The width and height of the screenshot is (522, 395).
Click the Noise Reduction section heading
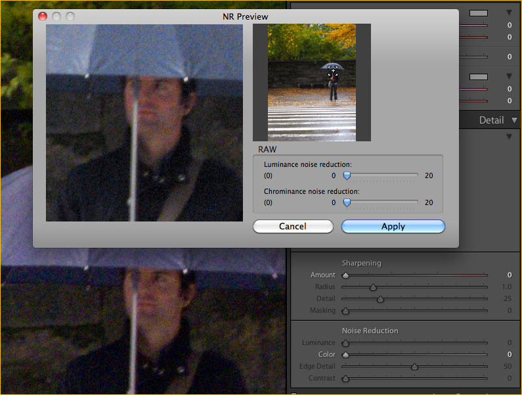tap(370, 331)
